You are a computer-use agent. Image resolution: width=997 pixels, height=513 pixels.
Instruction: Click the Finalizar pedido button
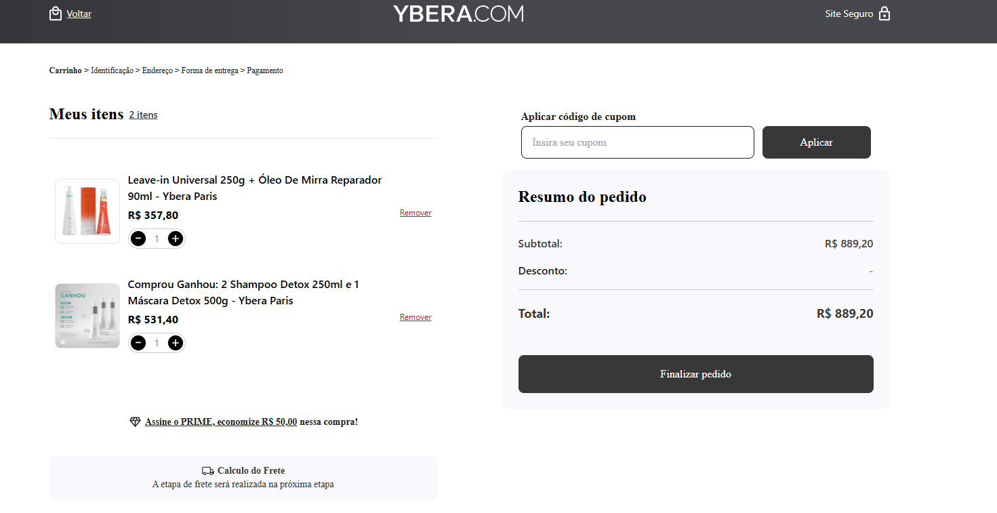pos(695,374)
